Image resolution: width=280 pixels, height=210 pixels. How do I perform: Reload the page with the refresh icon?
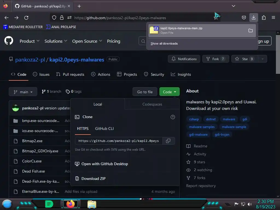point(26,18)
